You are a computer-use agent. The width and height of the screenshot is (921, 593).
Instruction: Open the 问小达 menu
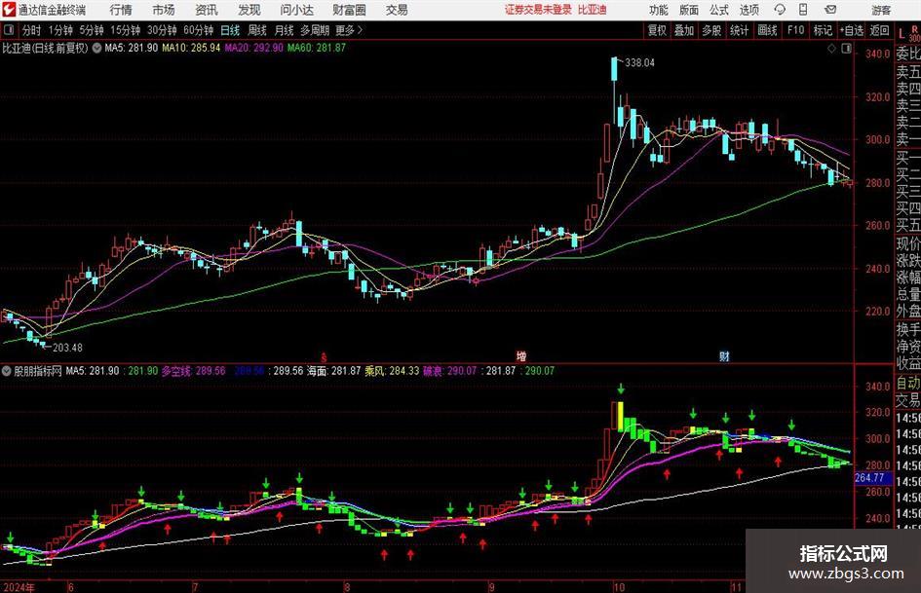click(296, 10)
